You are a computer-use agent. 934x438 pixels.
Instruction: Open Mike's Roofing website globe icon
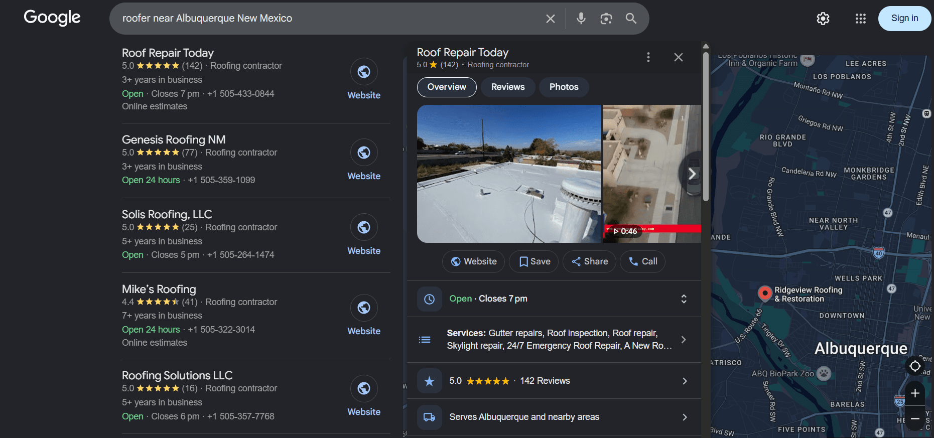(x=364, y=308)
